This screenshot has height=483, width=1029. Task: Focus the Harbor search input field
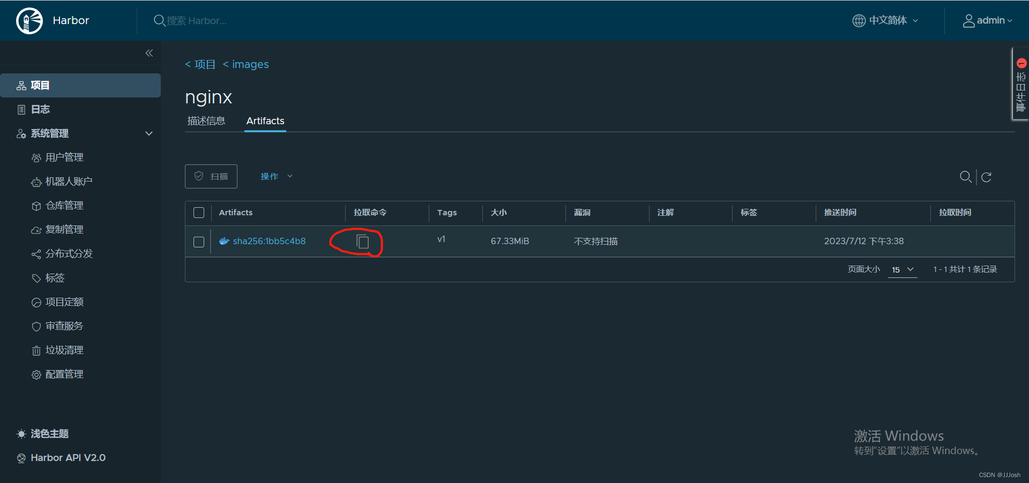[x=197, y=20]
